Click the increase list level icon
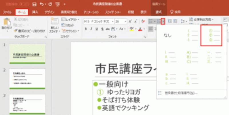Screen dimensions: 229x115 [175, 21]
